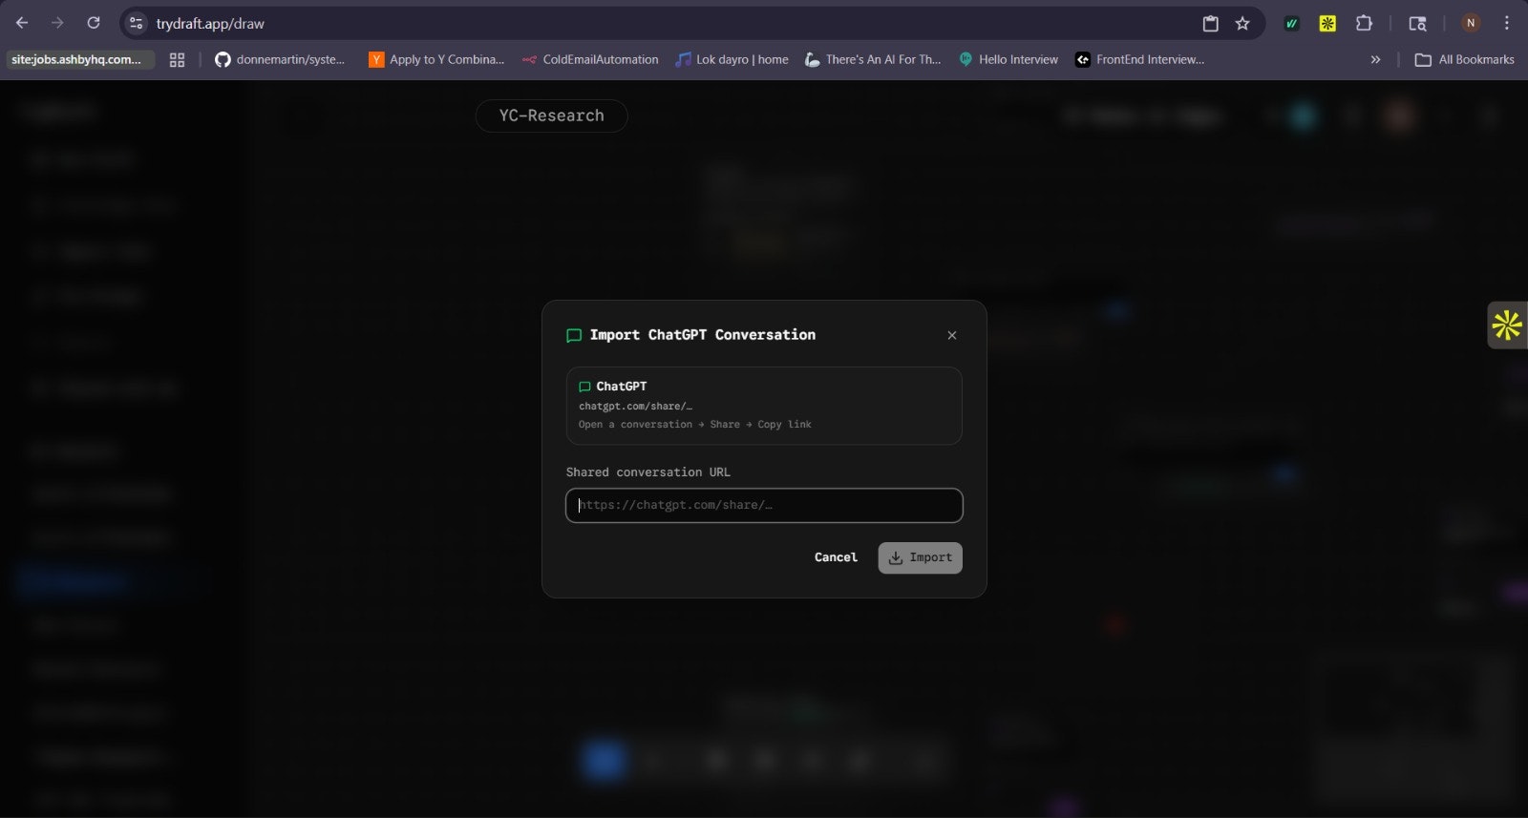
Task: Click the tab search icon in toolbar
Action: (x=1417, y=23)
